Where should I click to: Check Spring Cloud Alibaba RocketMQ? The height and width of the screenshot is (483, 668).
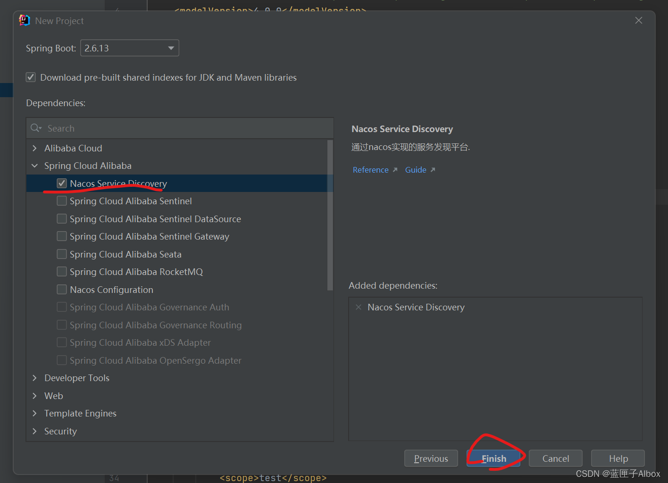(x=62, y=272)
